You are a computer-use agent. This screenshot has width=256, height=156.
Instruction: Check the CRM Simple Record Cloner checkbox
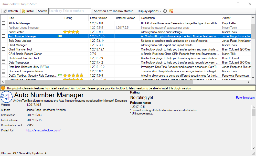click(x=3, y=54)
